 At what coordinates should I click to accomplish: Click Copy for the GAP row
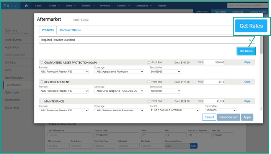point(247,62)
